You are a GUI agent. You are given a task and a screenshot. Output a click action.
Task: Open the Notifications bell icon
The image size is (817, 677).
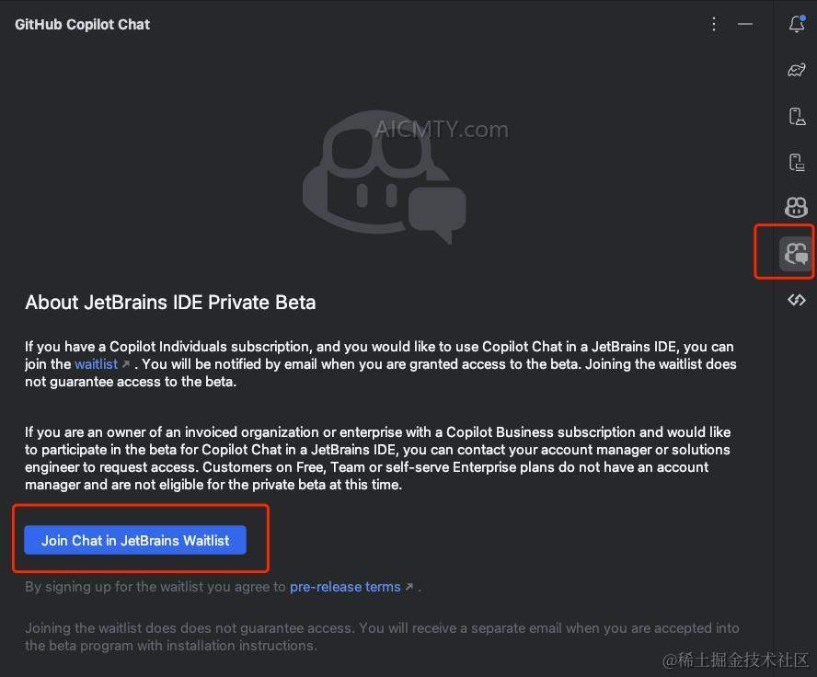click(x=797, y=24)
